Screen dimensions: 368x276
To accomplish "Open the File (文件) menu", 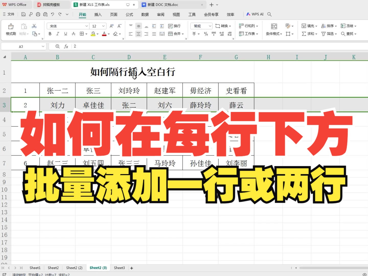I will [9, 14].
